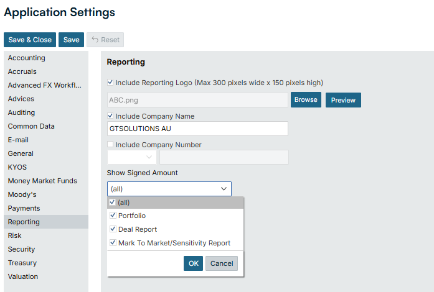Open the Accounting settings section
434x292 pixels.
click(x=46, y=58)
